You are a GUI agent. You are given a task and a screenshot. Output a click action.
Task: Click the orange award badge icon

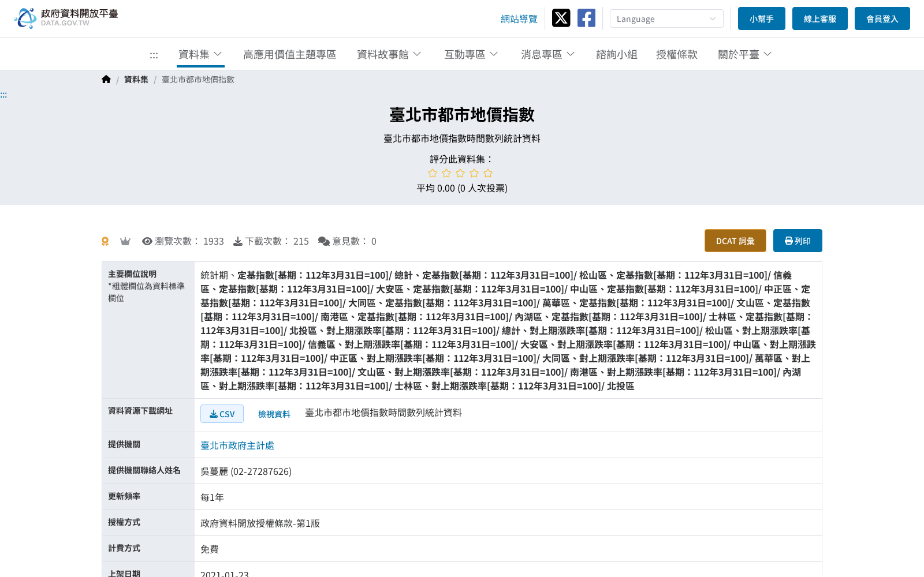(105, 241)
